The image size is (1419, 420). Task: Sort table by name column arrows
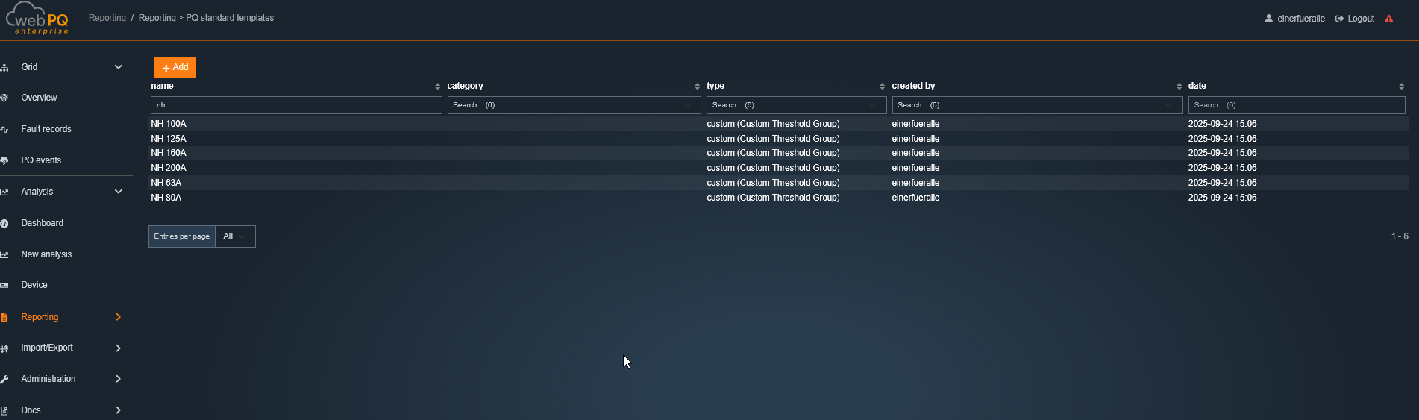pyautogui.click(x=437, y=87)
